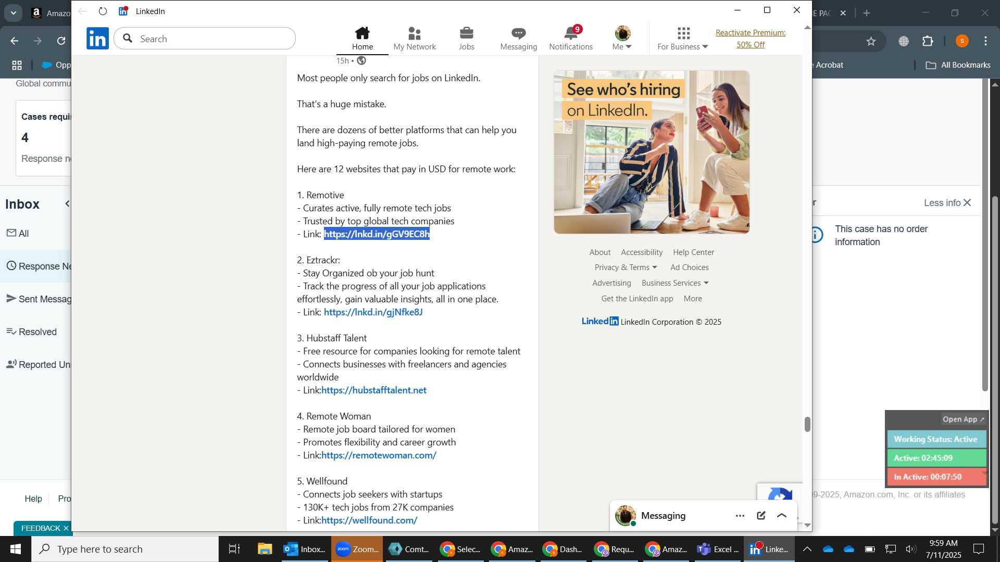
Task: Click the Messaging profile avatar
Action: (625, 516)
